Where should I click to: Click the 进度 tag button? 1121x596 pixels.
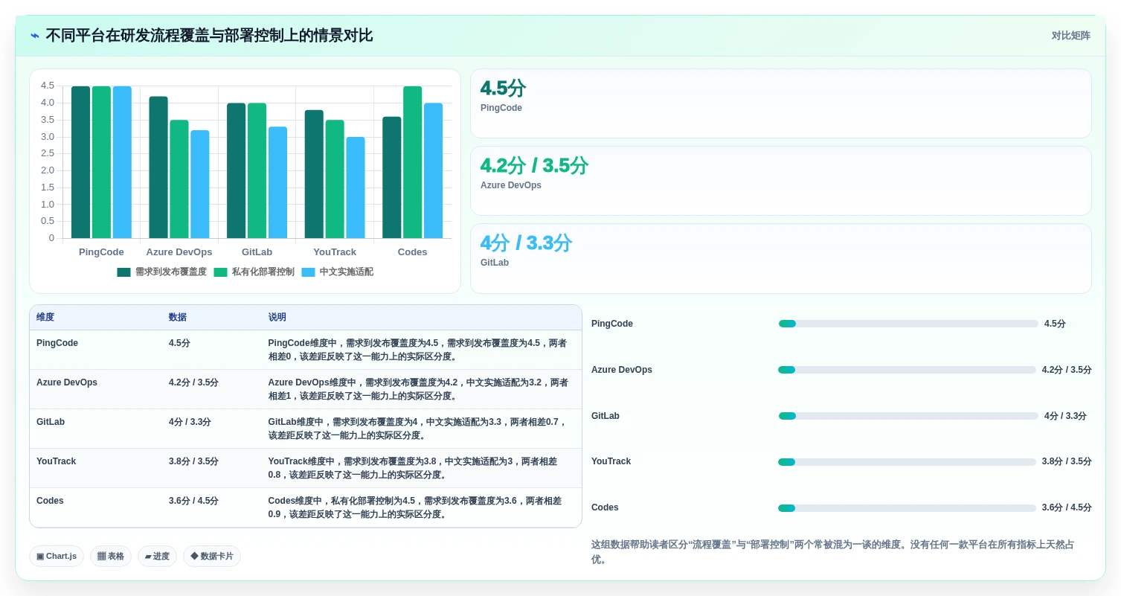(157, 557)
